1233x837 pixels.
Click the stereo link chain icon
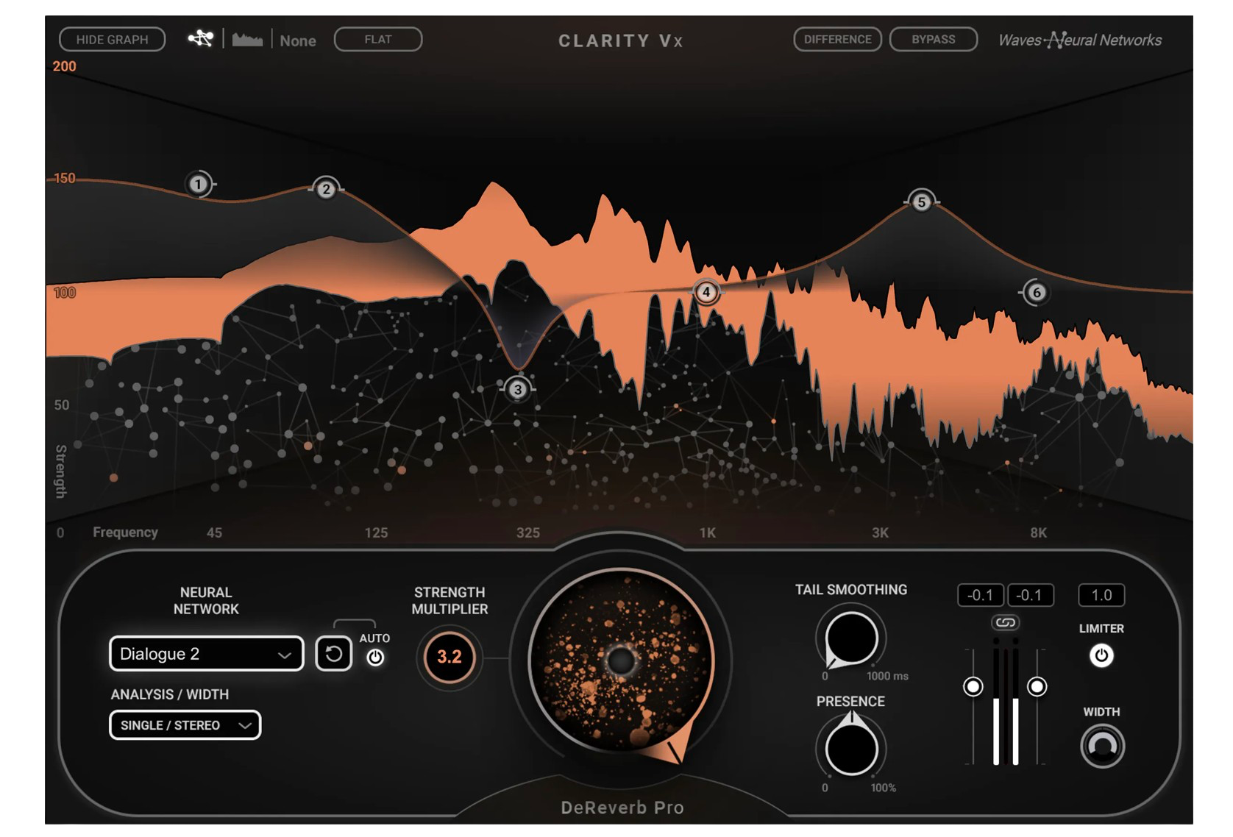[x=1005, y=623]
